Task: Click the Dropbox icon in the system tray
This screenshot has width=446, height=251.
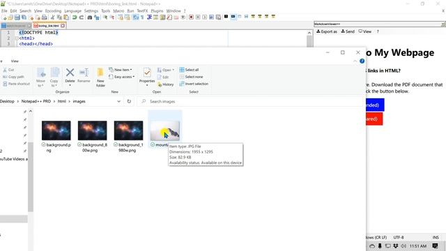Action: pyautogui.click(x=396, y=246)
